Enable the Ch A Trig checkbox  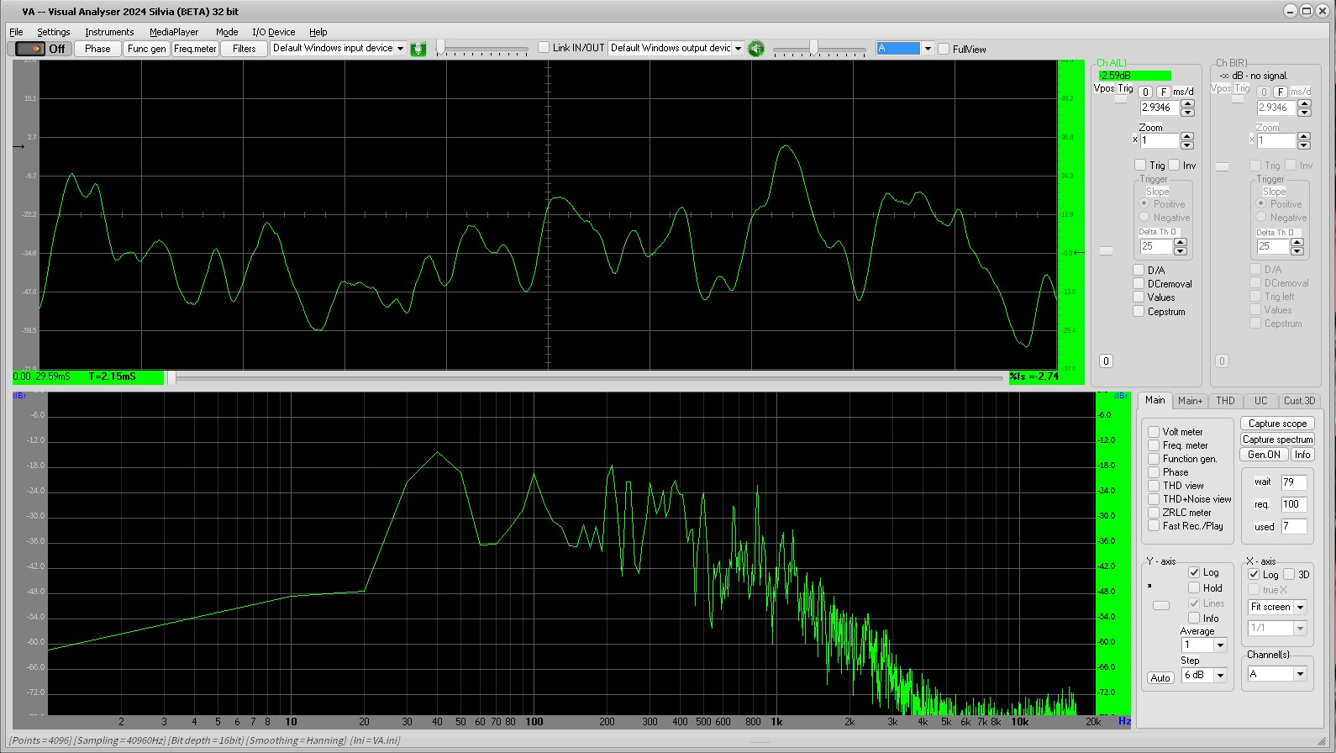[x=1140, y=165]
